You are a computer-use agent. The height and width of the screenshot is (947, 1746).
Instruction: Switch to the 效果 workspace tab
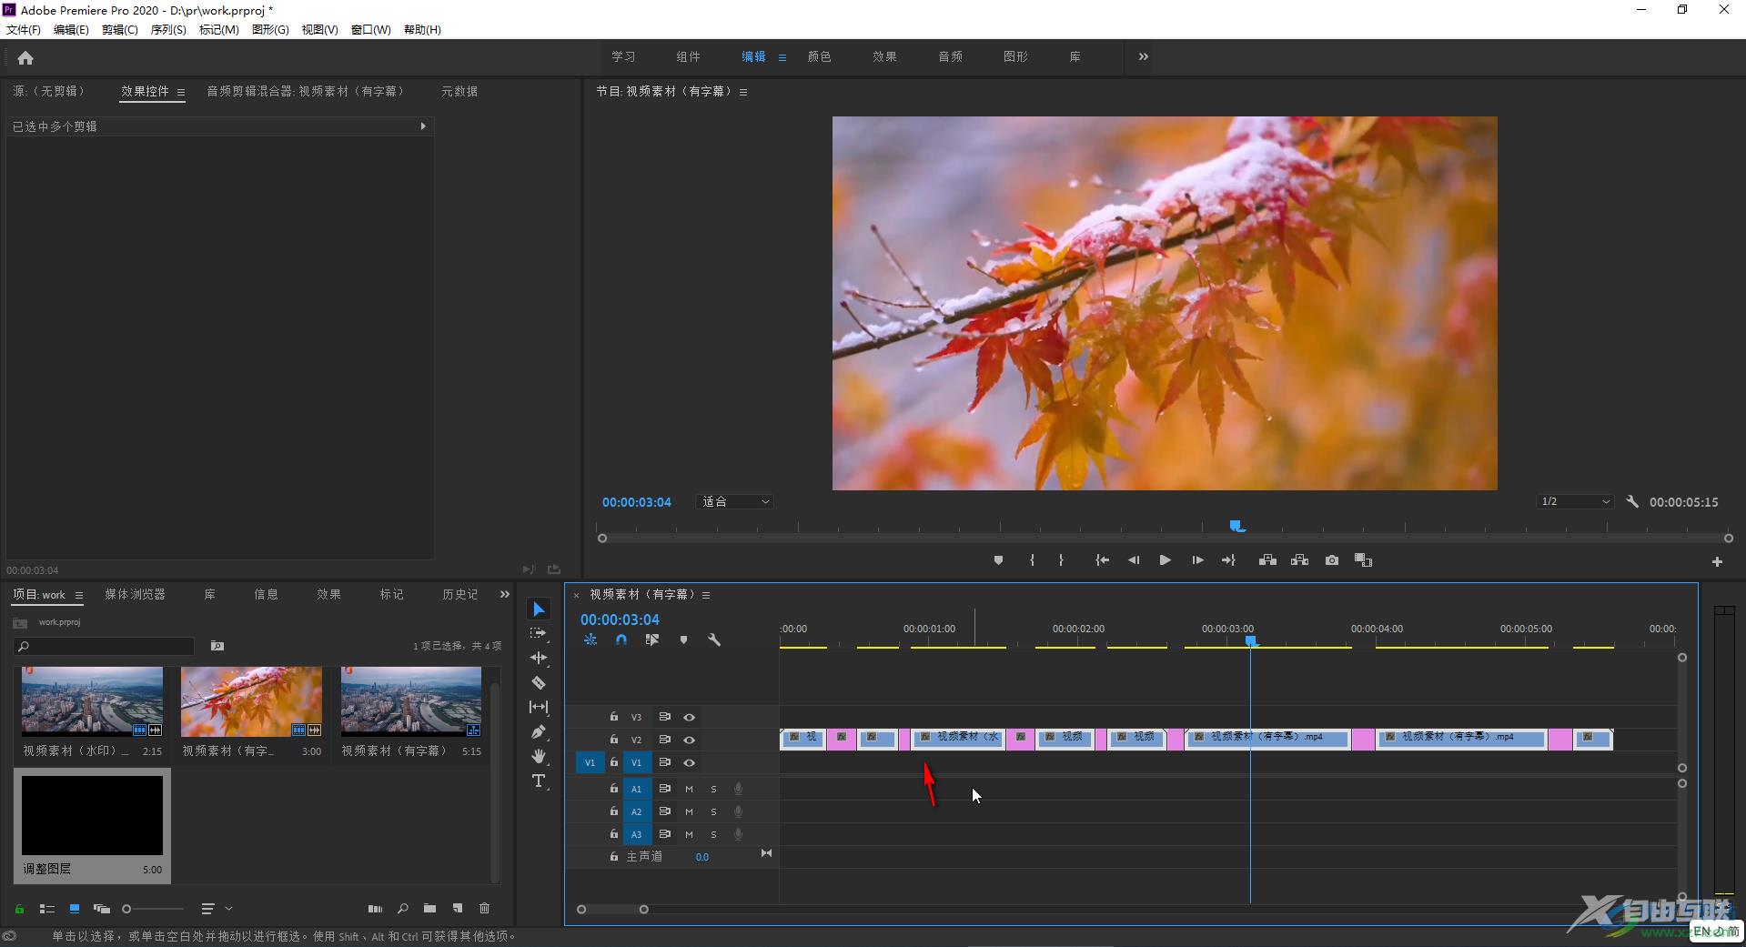point(884,56)
